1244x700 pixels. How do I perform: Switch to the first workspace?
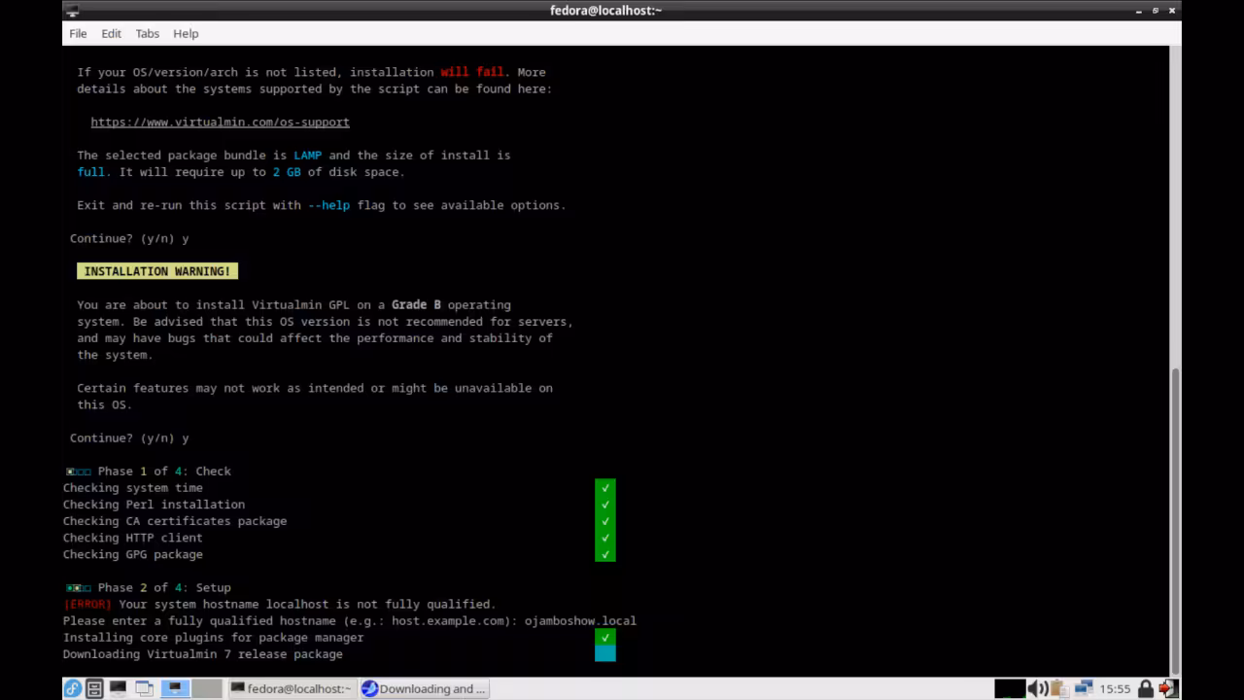176,688
